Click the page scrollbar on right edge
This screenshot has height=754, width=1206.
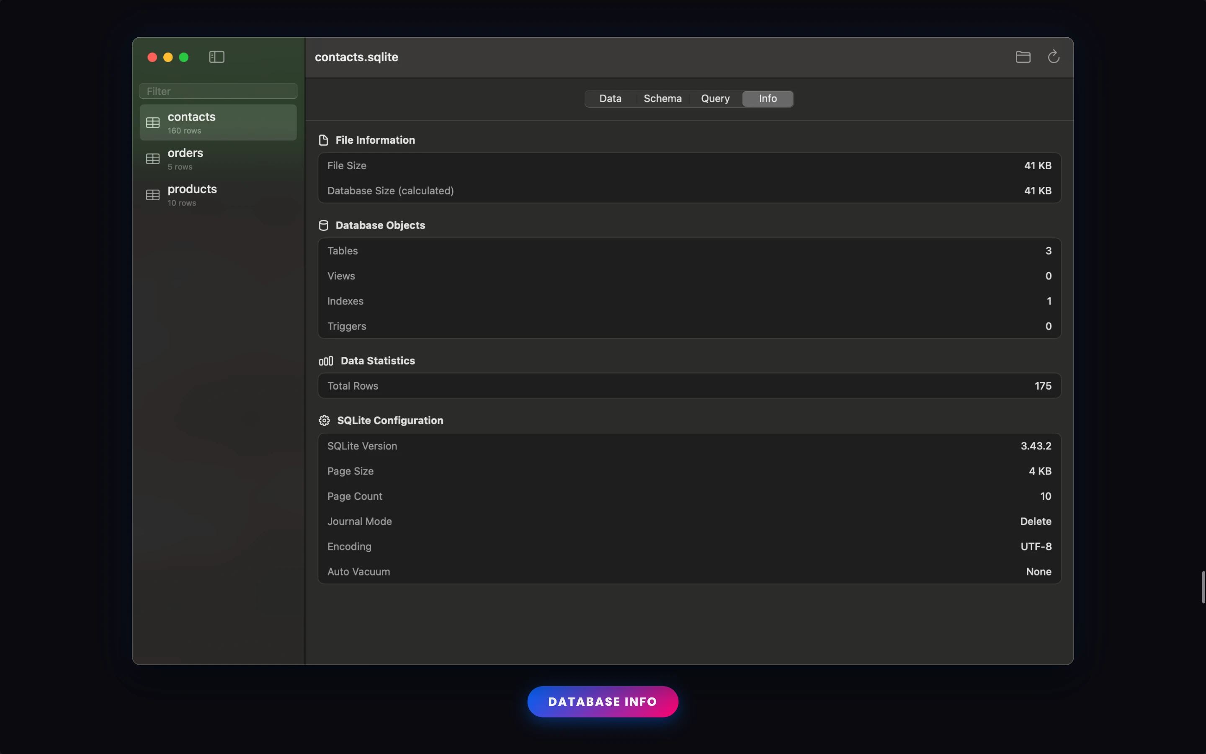click(x=1203, y=587)
